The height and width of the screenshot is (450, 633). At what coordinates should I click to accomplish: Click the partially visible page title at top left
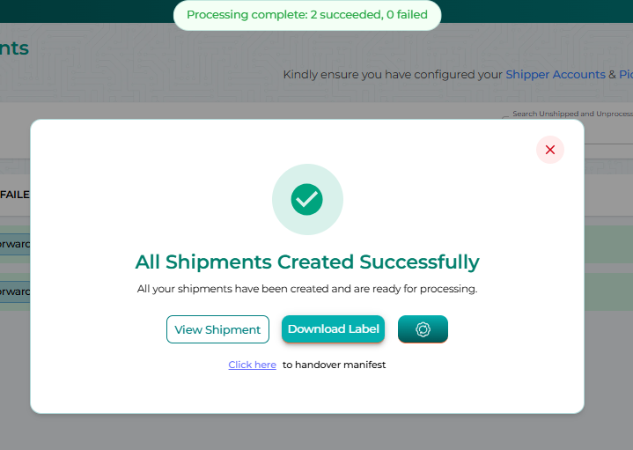[x=14, y=48]
